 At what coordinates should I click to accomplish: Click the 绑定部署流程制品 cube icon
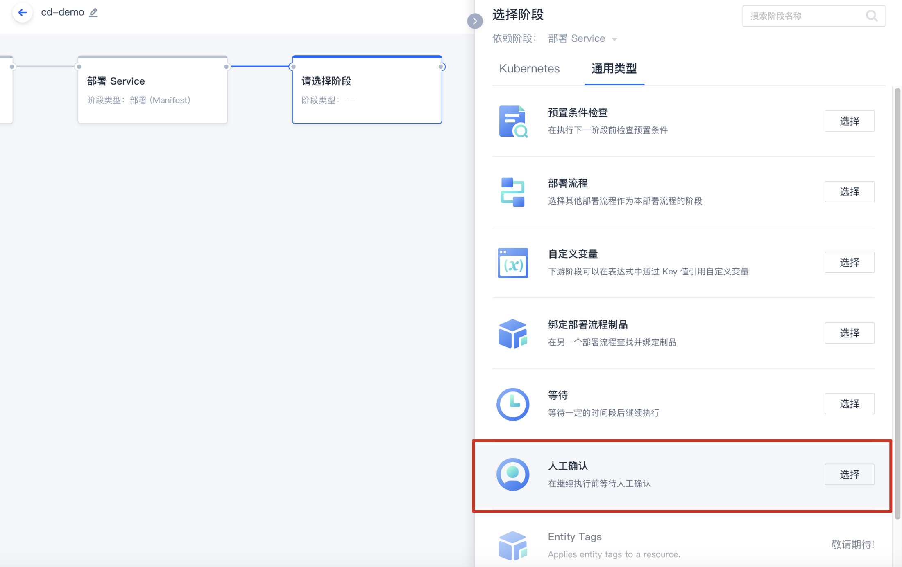tap(513, 333)
